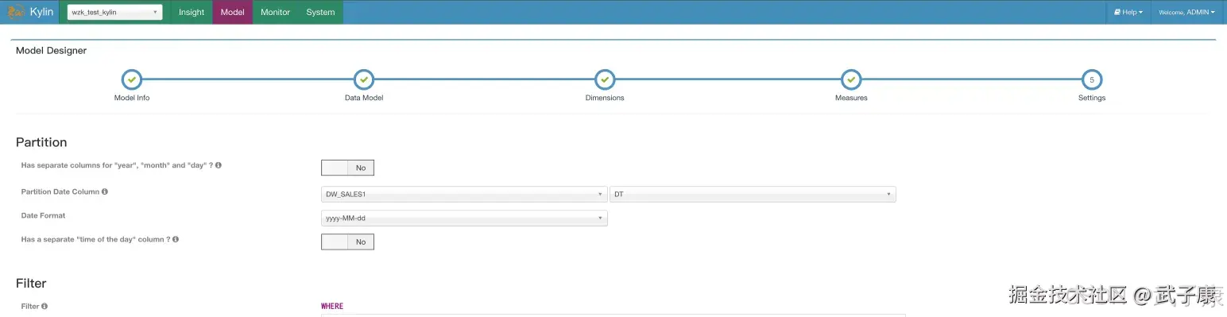Click info icon next to year/month/day question
Screen dimensions: 1227x317
click(219, 165)
